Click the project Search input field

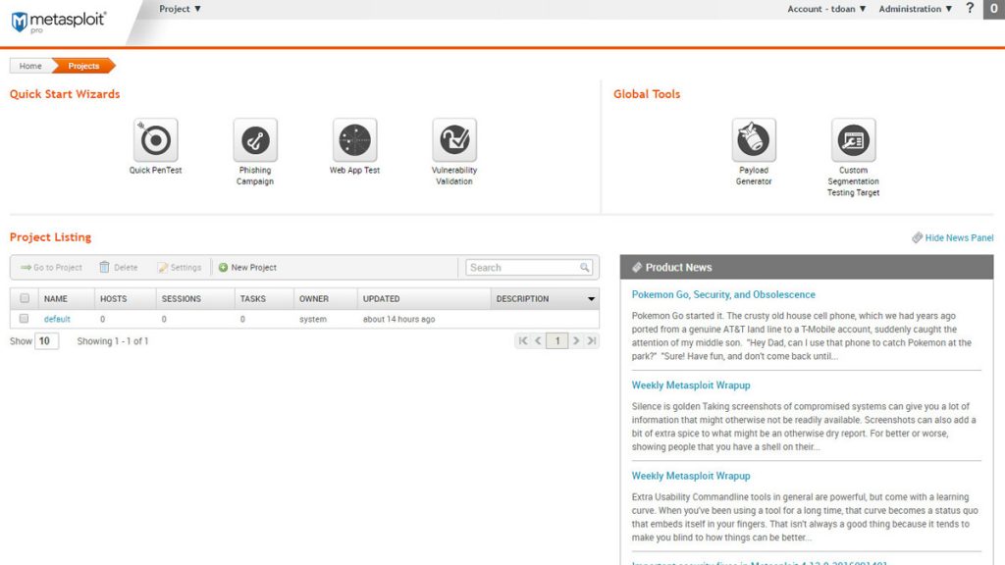pos(522,267)
